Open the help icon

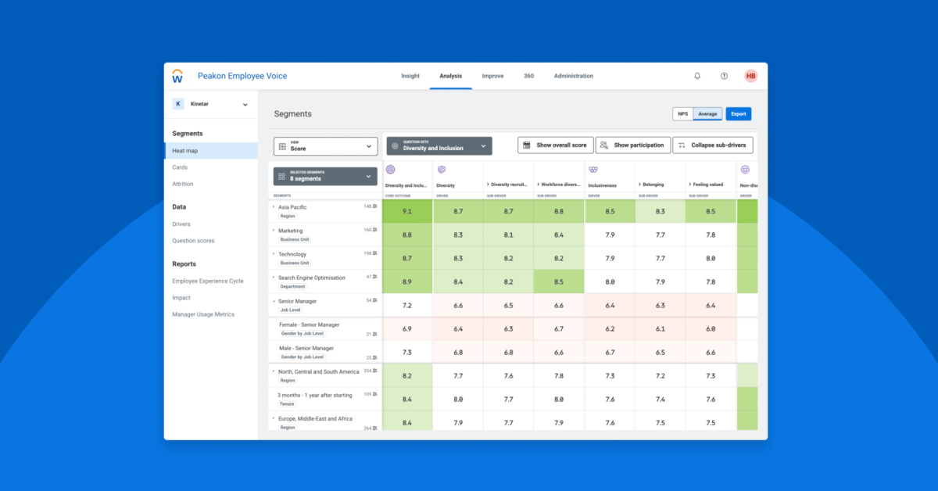tap(724, 76)
